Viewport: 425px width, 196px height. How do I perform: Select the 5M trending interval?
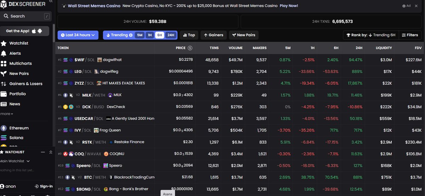click(x=140, y=35)
